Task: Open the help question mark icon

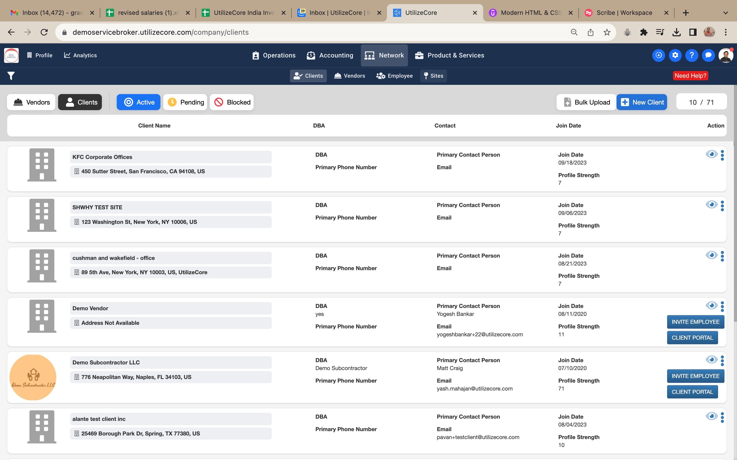Action: (692, 55)
